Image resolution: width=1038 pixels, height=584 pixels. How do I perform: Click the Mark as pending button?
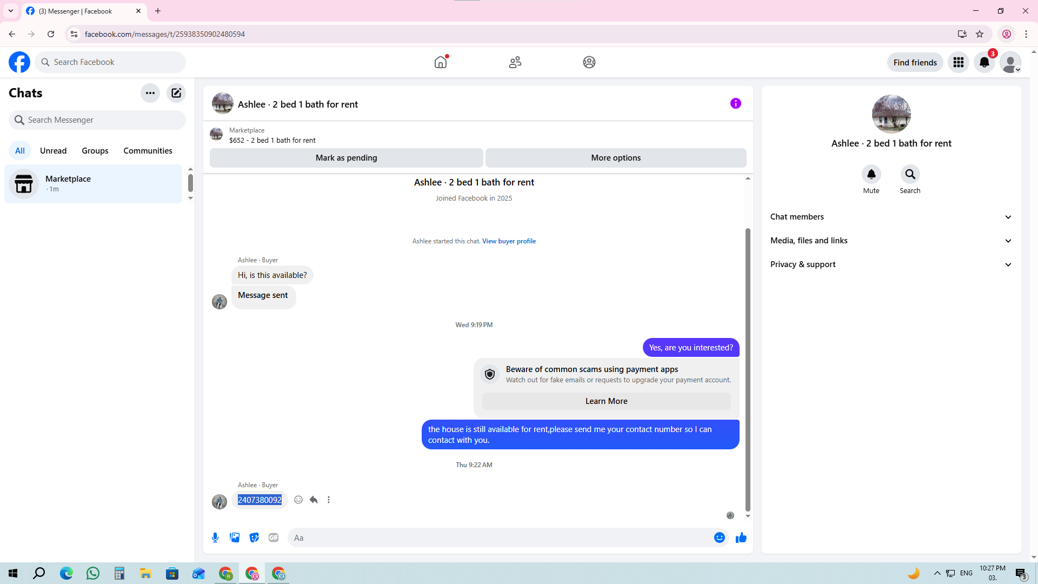tap(346, 158)
